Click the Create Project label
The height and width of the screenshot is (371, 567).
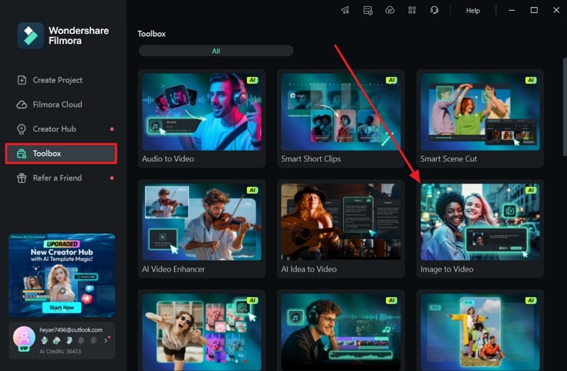57,80
